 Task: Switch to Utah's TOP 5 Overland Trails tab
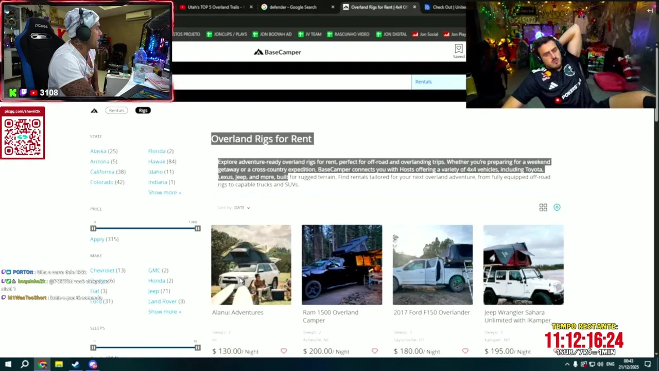tap(212, 7)
